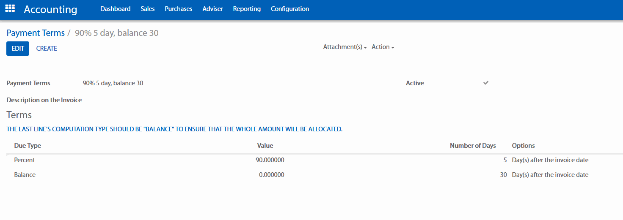Screen dimensions: 623x220
Task: Open the Sales menu
Action: tap(148, 8)
